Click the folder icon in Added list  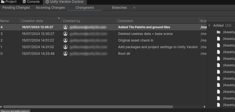219,32
